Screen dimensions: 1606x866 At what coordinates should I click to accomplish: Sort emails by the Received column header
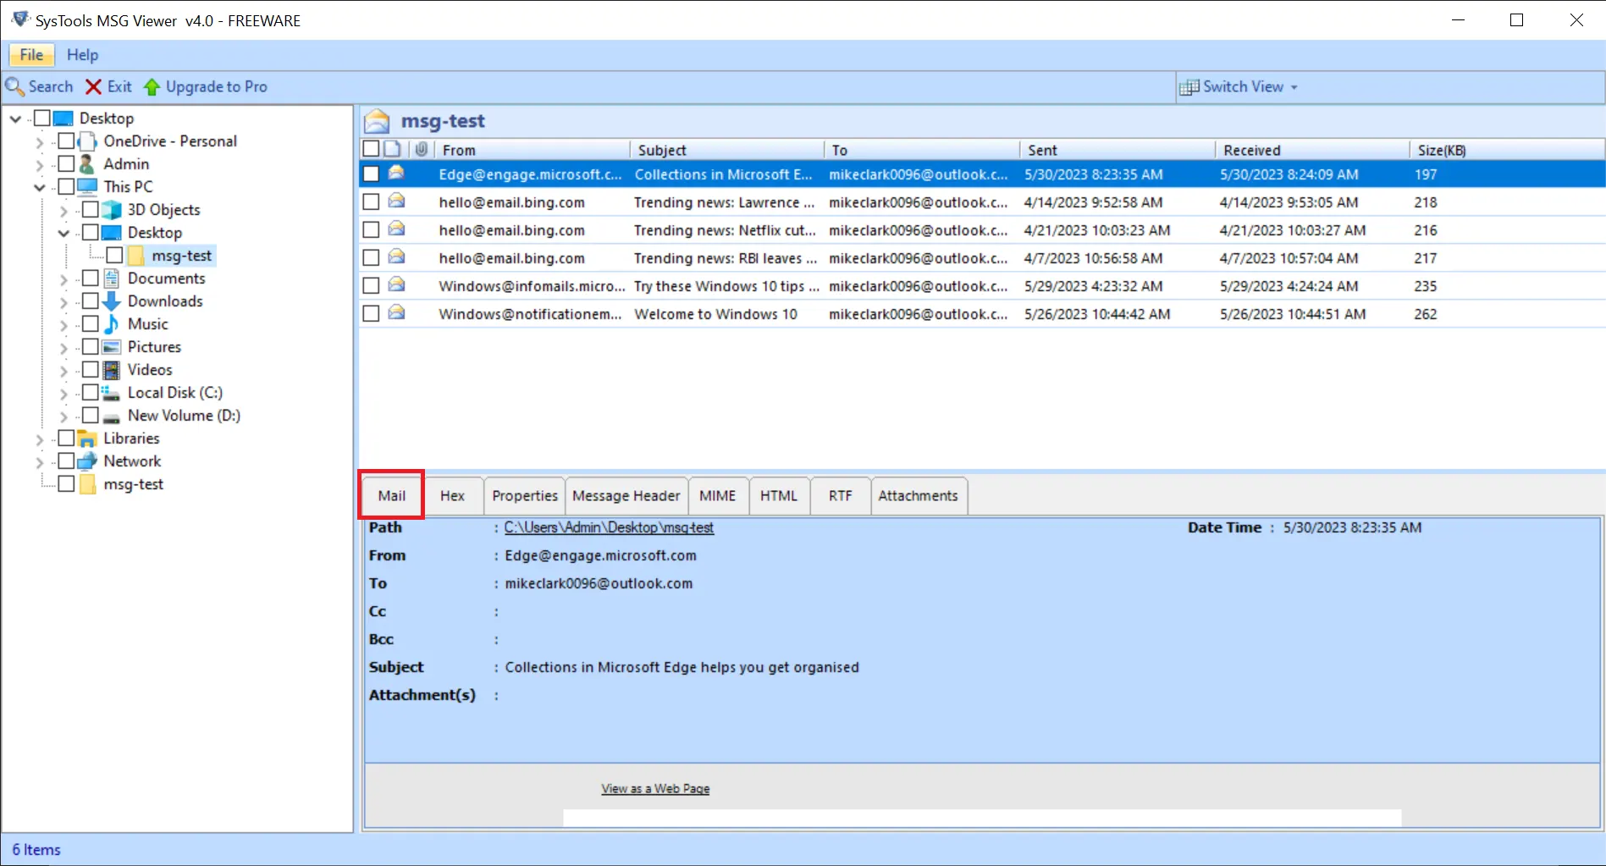[x=1251, y=150]
